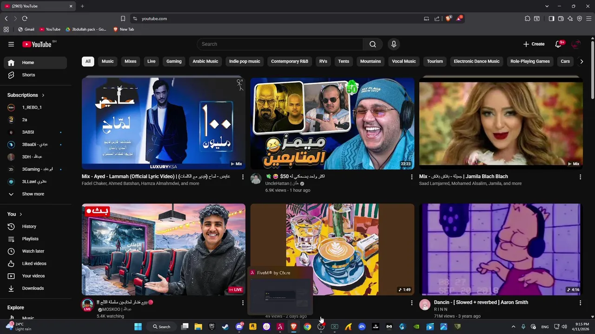Open more options for Ayed Lammah mix

click(x=243, y=177)
